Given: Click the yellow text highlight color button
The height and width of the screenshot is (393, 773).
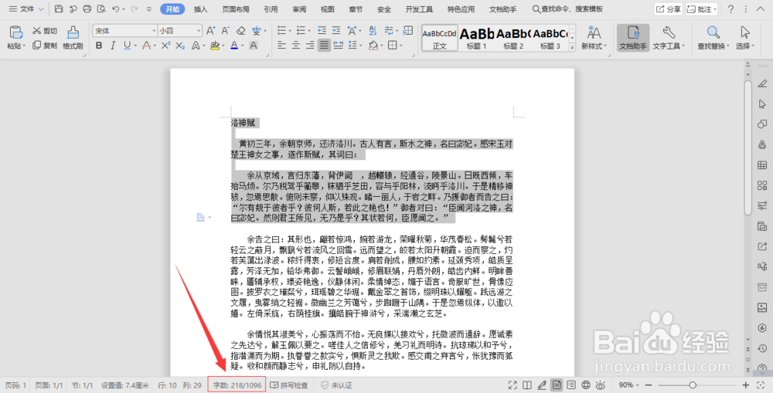Looking at the screenshot, I should (x=214, y=46).
